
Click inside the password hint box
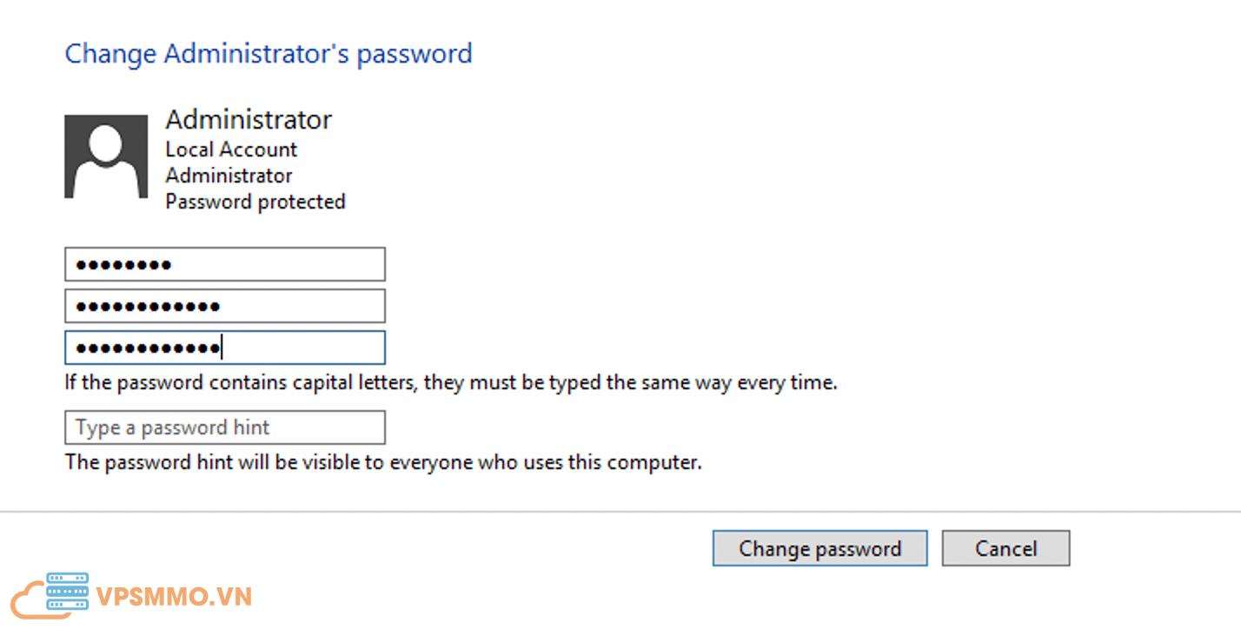click(x=224, y=427)
